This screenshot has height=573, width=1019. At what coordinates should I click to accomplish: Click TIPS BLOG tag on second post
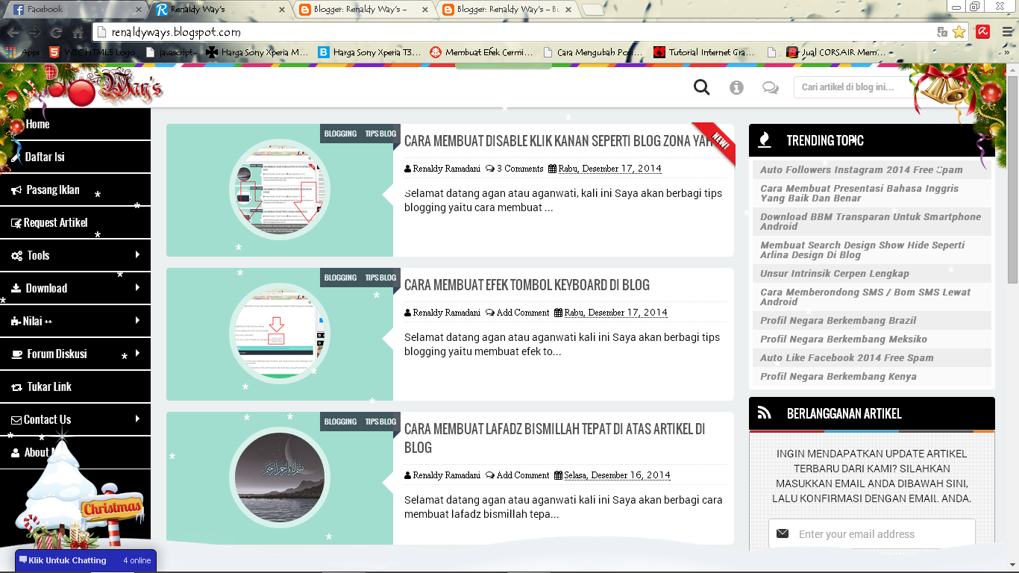[380, 278]
